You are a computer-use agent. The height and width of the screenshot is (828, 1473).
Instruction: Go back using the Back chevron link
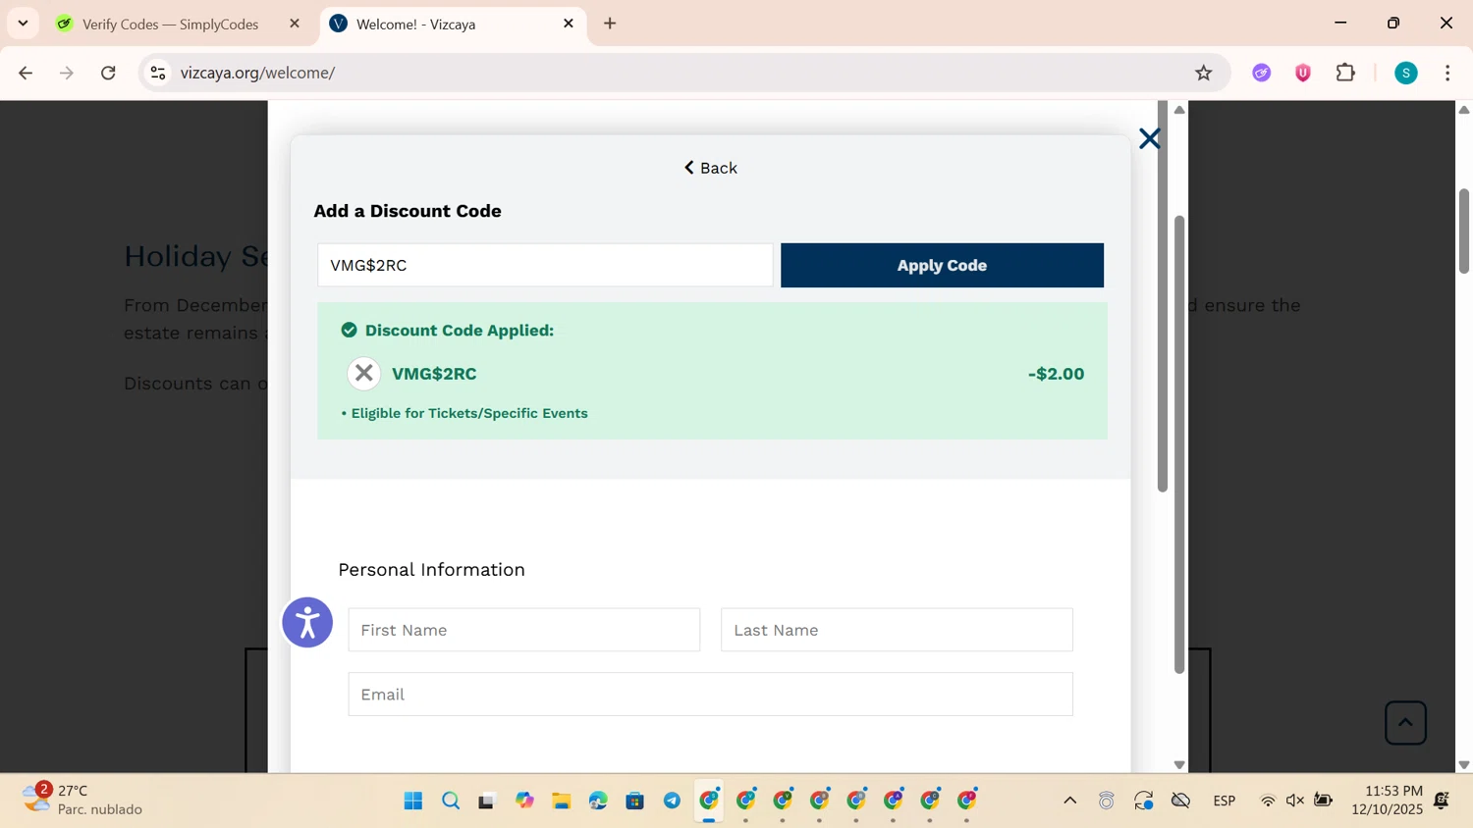pos(710,168)
